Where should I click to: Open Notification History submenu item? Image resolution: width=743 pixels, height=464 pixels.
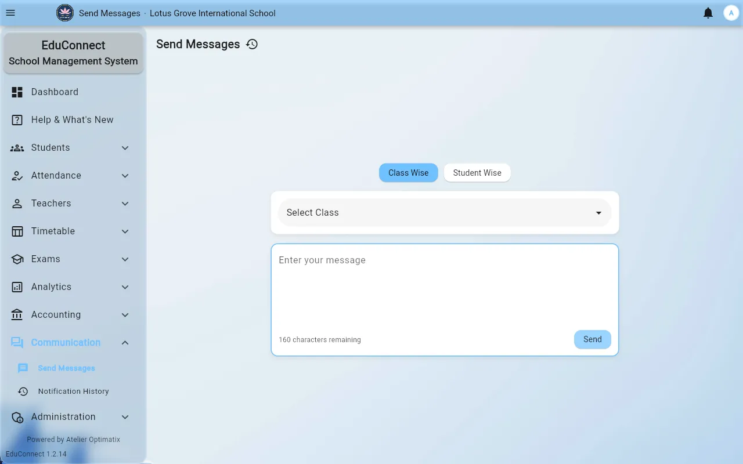73,391
